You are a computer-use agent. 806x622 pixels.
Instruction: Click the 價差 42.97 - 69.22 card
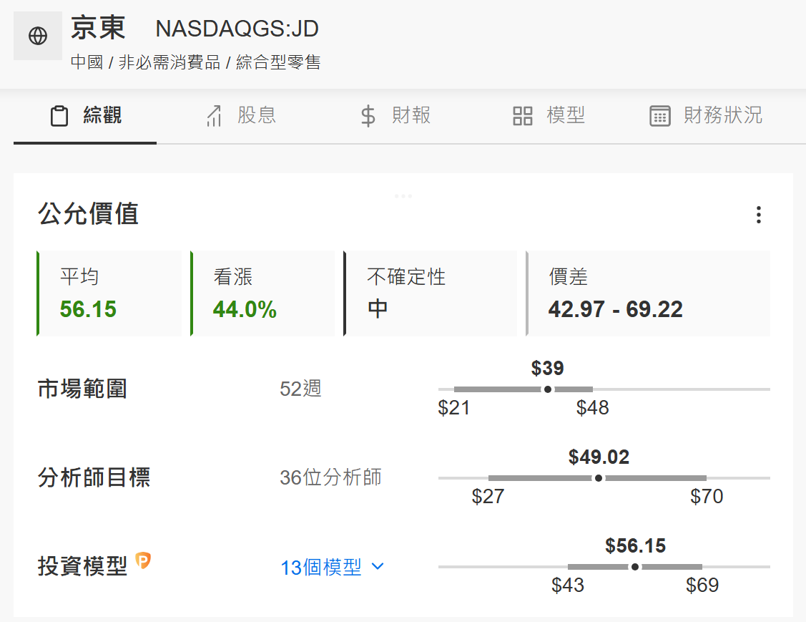click(648, 293)
